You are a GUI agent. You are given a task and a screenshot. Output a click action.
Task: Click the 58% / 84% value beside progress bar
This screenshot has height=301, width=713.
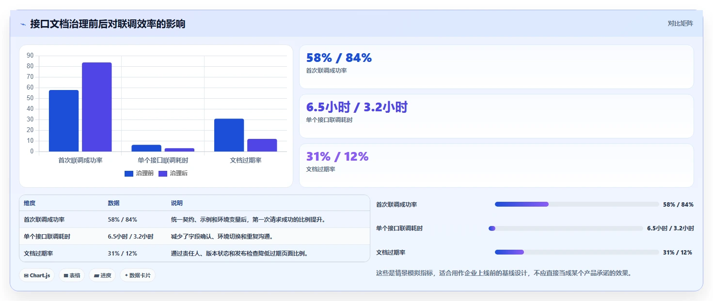click(x=678, y=205)
